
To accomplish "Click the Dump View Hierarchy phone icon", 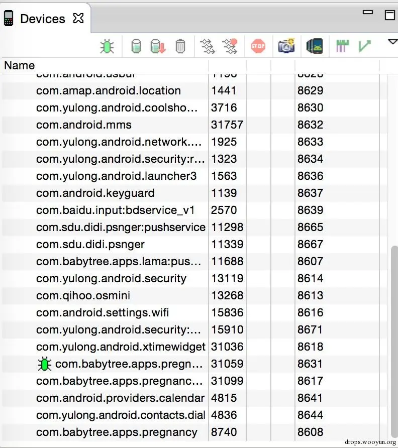I will click(315, 46).
